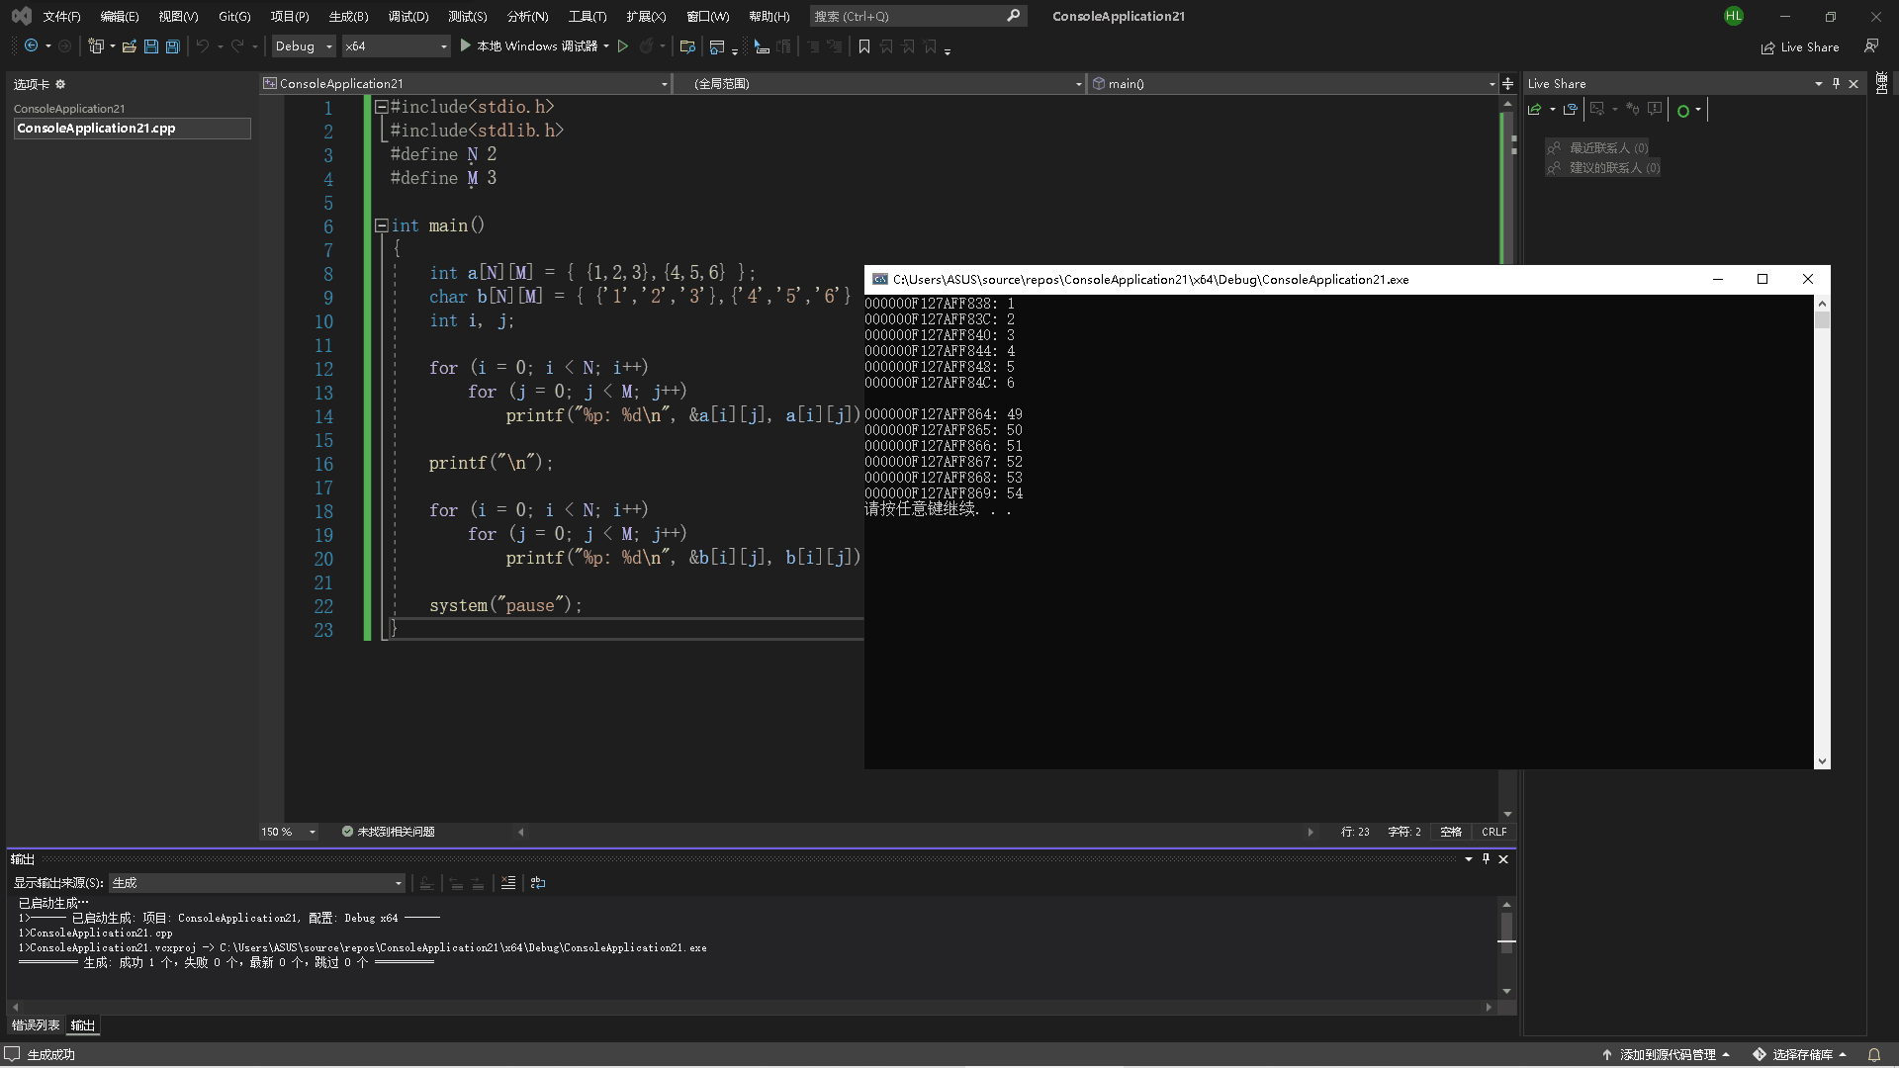1899x1068 pixels.
Task: Open the x64 platform dropdown
Action: [x=396, y=46]
